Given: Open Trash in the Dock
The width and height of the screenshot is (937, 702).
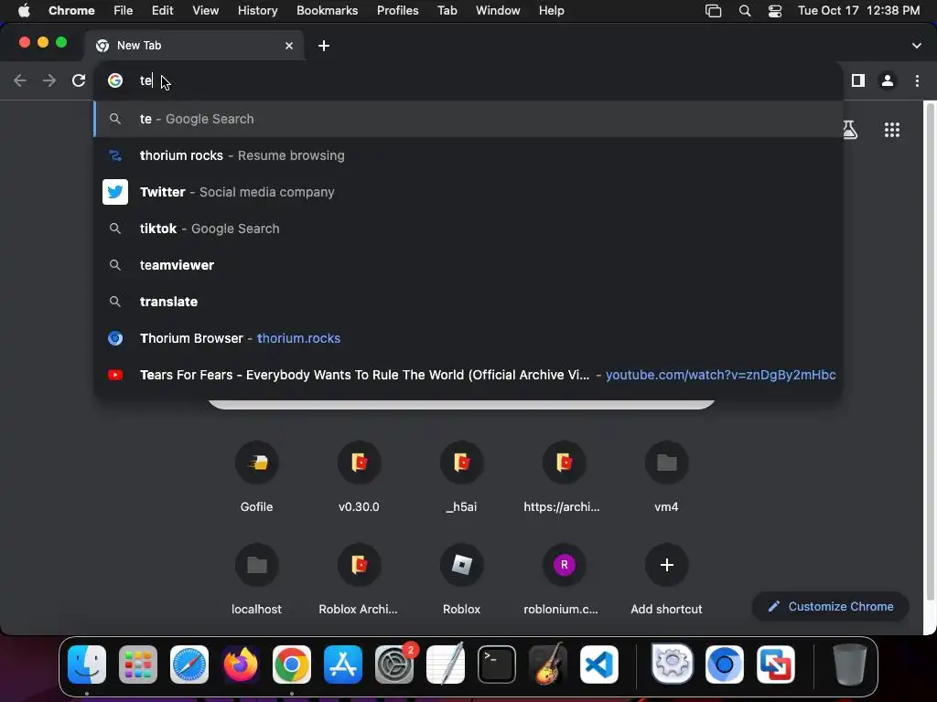Looking at the screenshot, I should [850, 665].
